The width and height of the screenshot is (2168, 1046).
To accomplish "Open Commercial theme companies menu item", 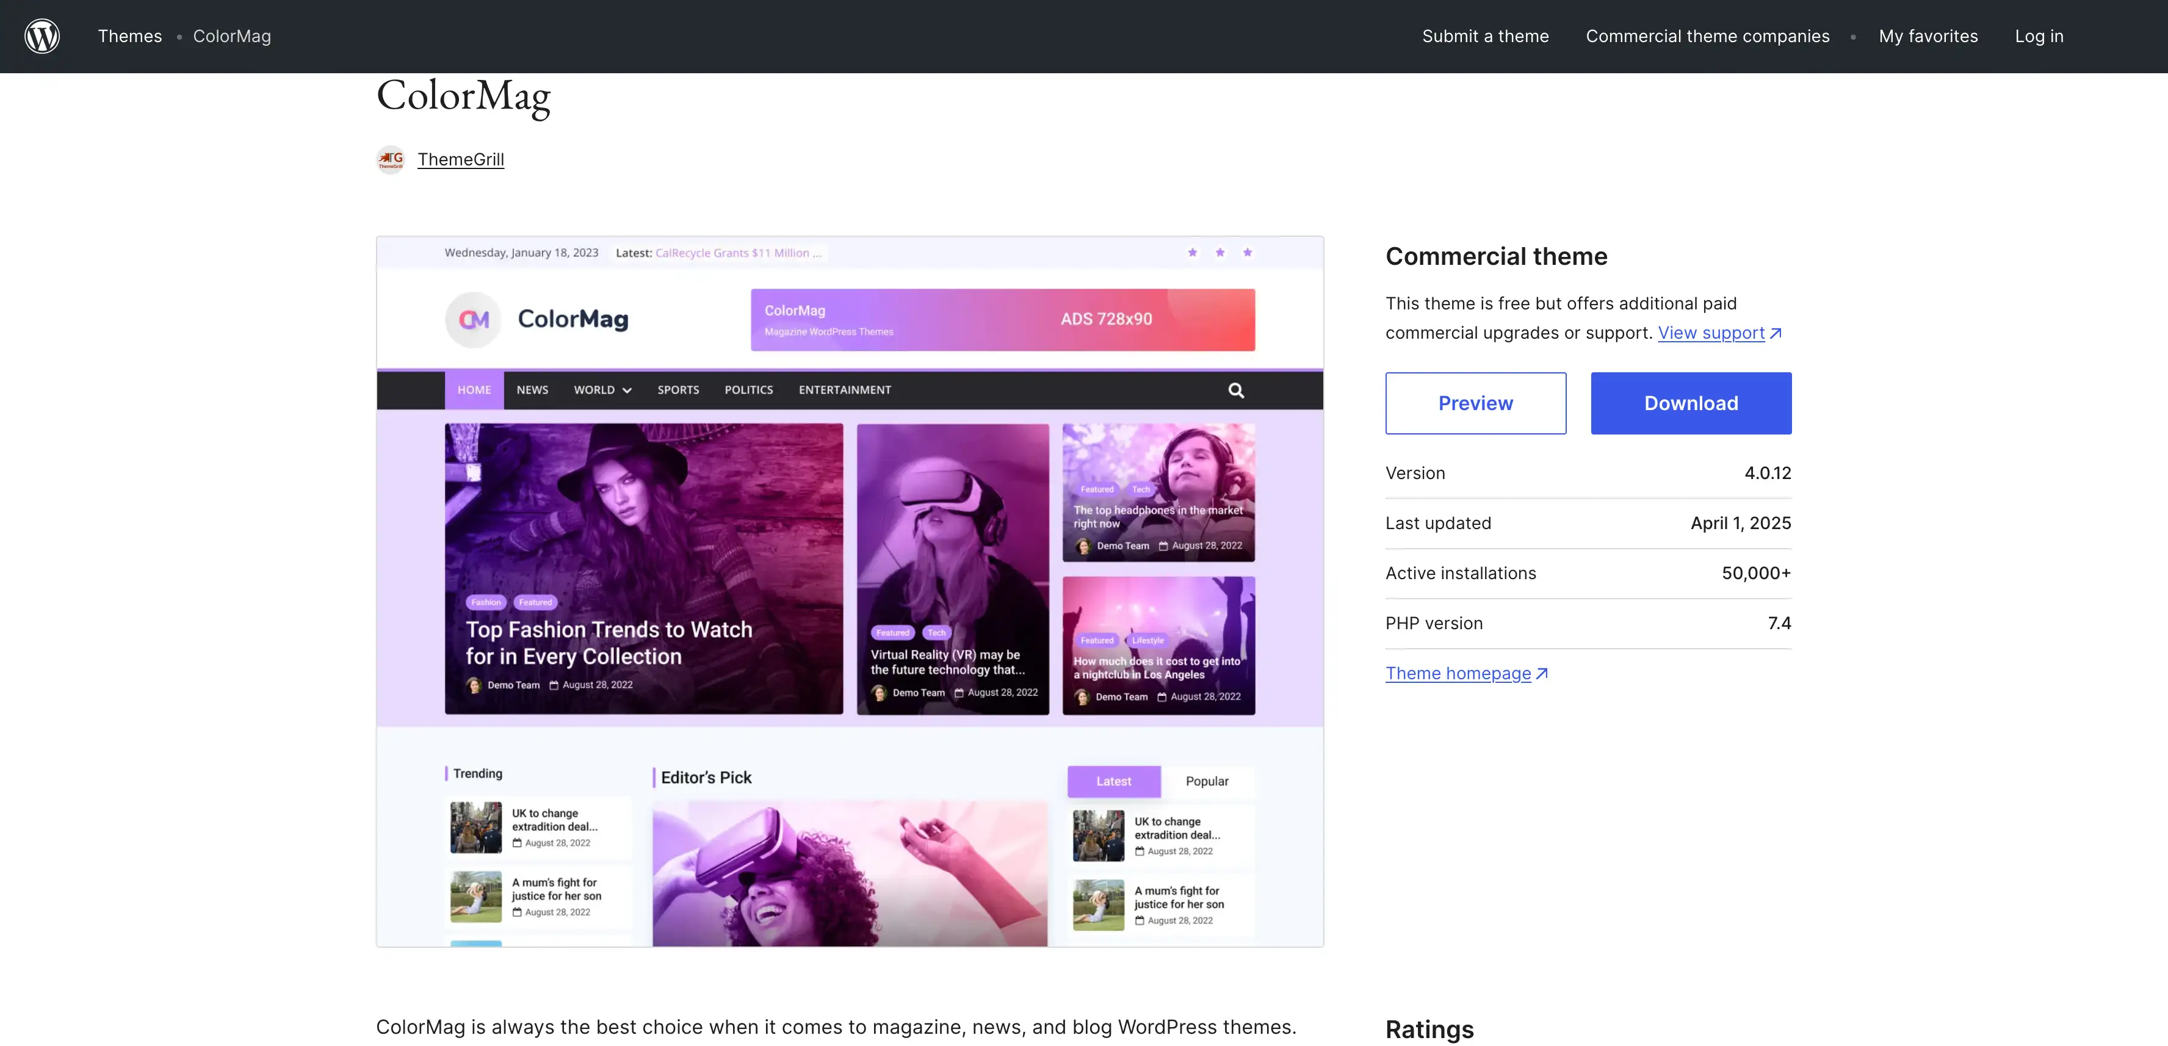I will click(x=1708, y=36).
